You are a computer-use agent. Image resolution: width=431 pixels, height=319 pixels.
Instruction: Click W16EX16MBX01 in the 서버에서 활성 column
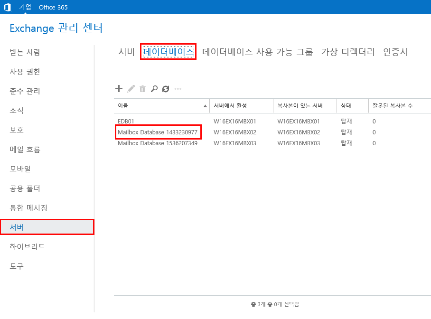pyautogui.click(x=235, y=121)
